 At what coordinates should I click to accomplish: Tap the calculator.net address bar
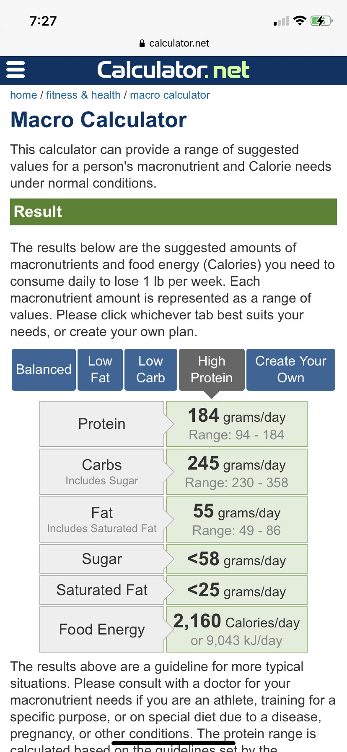173,43
